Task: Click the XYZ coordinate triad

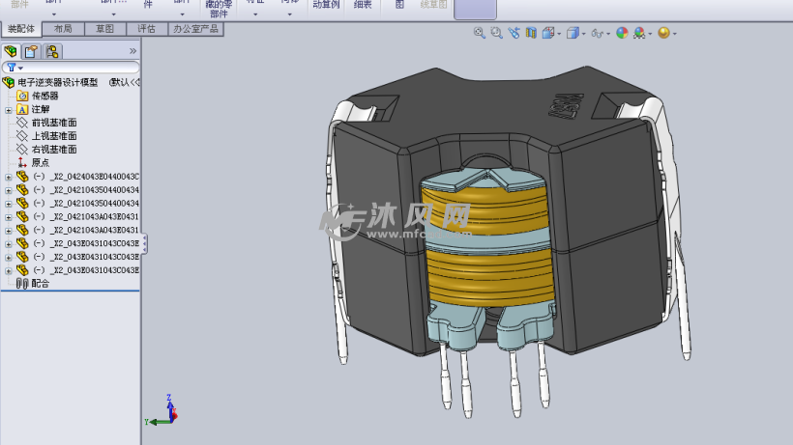Action: [x=162, y=411]
